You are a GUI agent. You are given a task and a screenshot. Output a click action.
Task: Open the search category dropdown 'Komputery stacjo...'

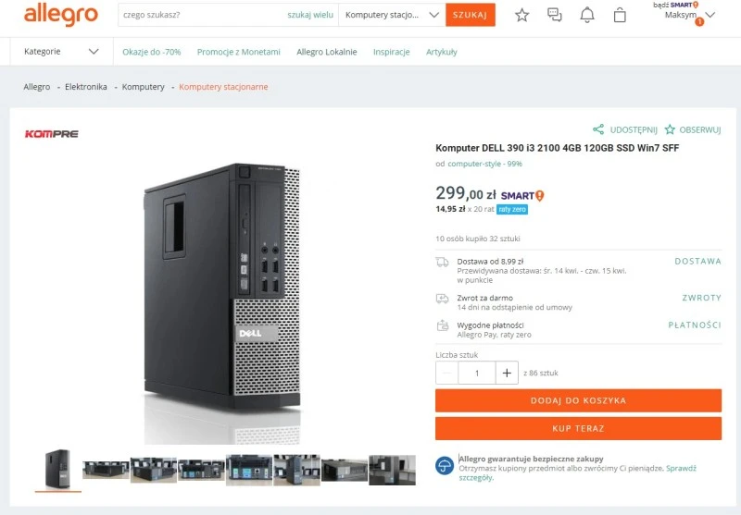coord(392,15)
